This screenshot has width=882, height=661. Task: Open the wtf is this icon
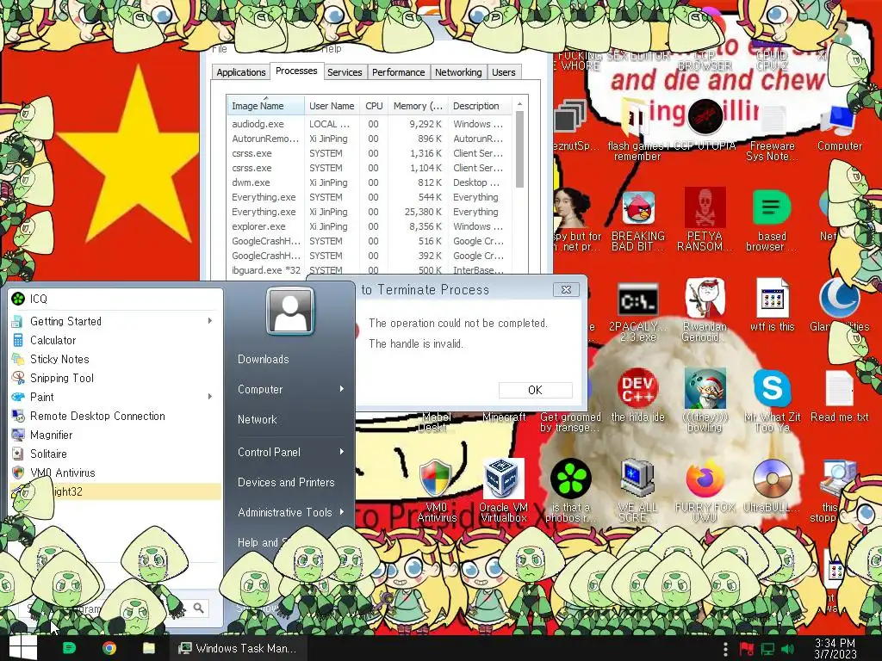(x=772, y=306)
